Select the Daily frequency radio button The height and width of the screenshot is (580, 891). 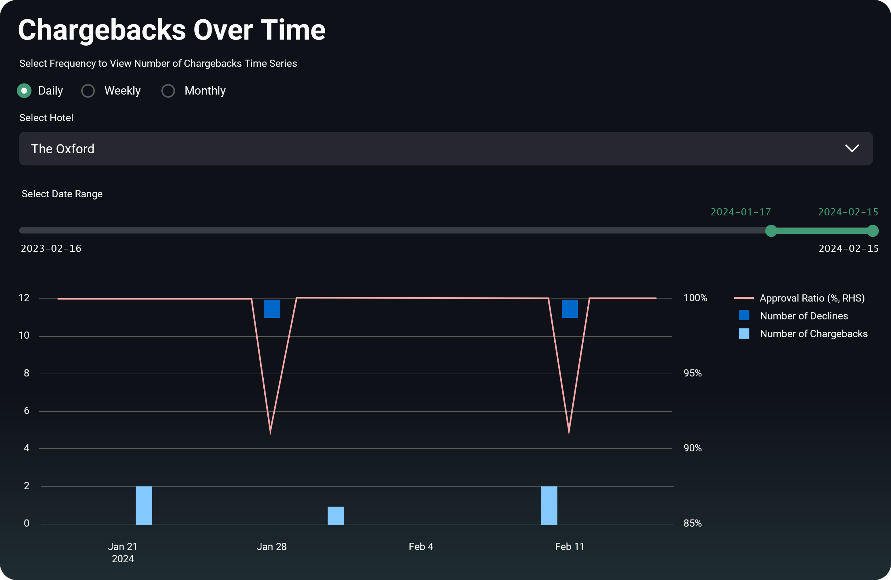(24, 90)
